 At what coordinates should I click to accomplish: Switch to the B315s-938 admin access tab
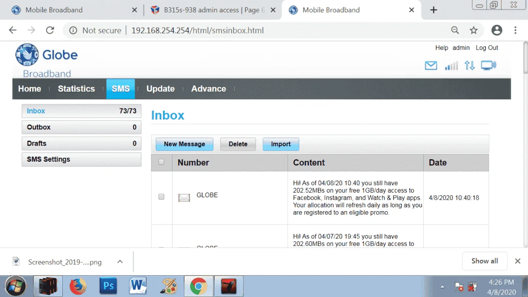point(213,10)
